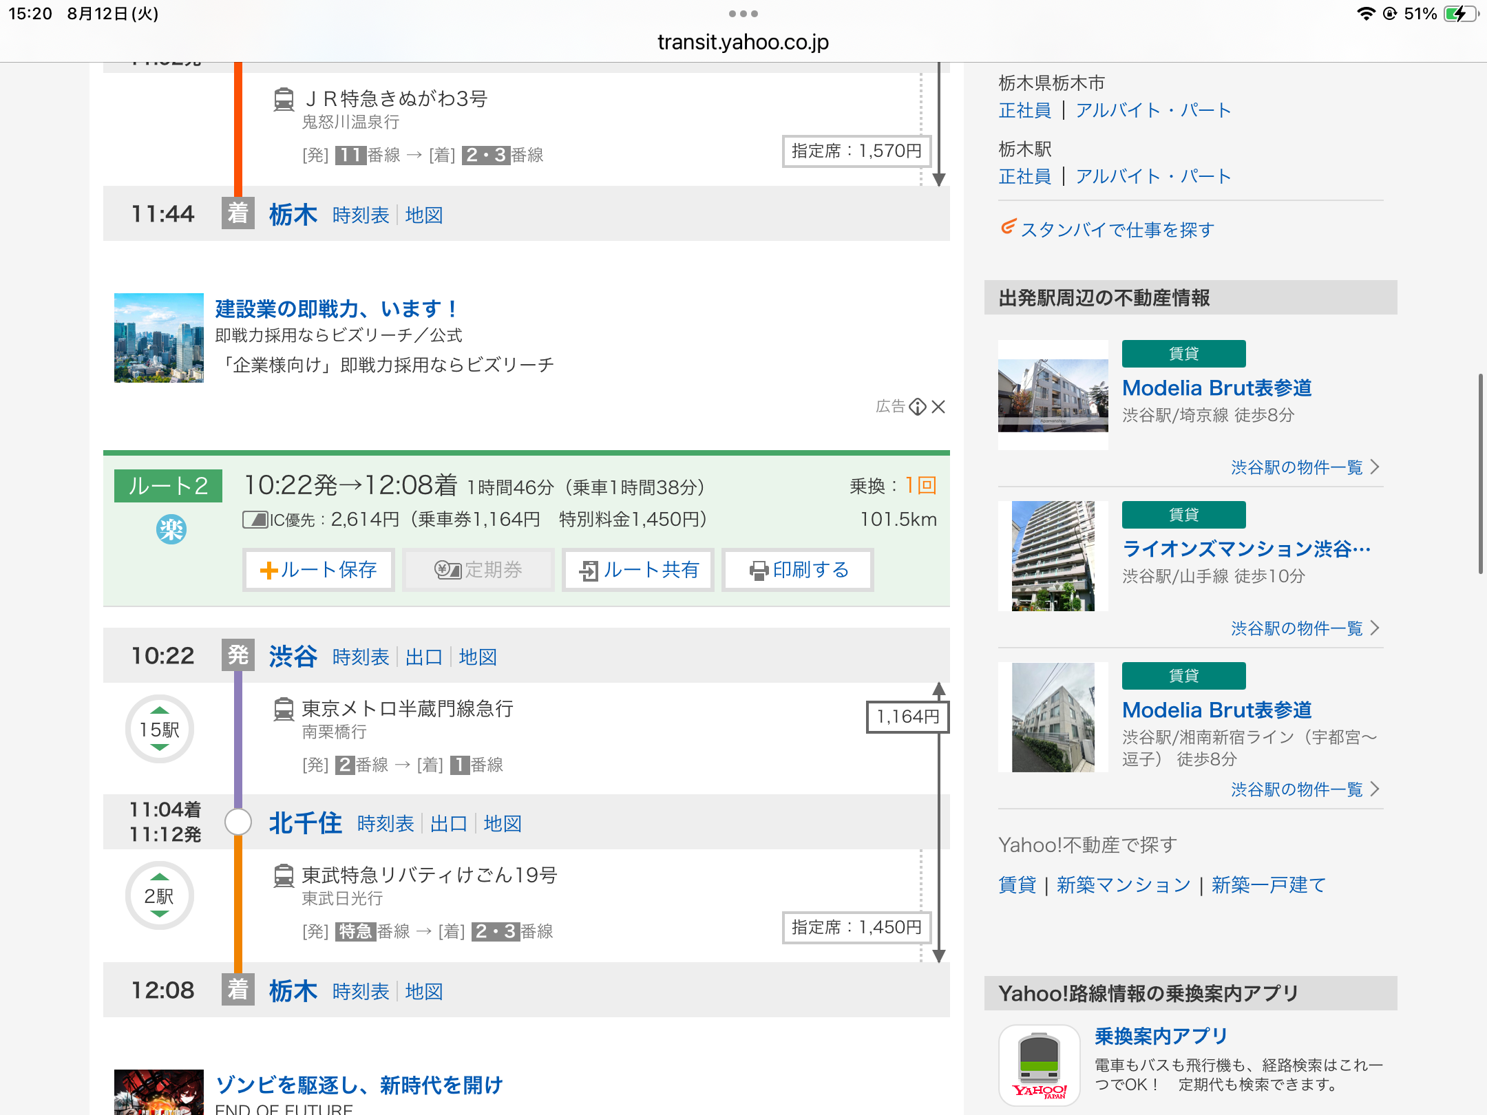Expand the 2駅 stops toggle
This screenshot has height=1115, width=1487.
pos(160,895)
